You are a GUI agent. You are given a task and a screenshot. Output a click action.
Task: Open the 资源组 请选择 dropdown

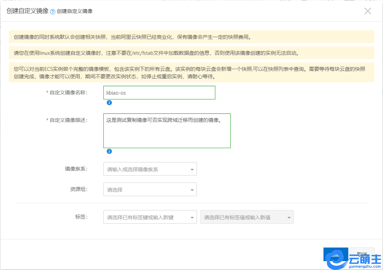pyautogui.click(x=150, y=190)
